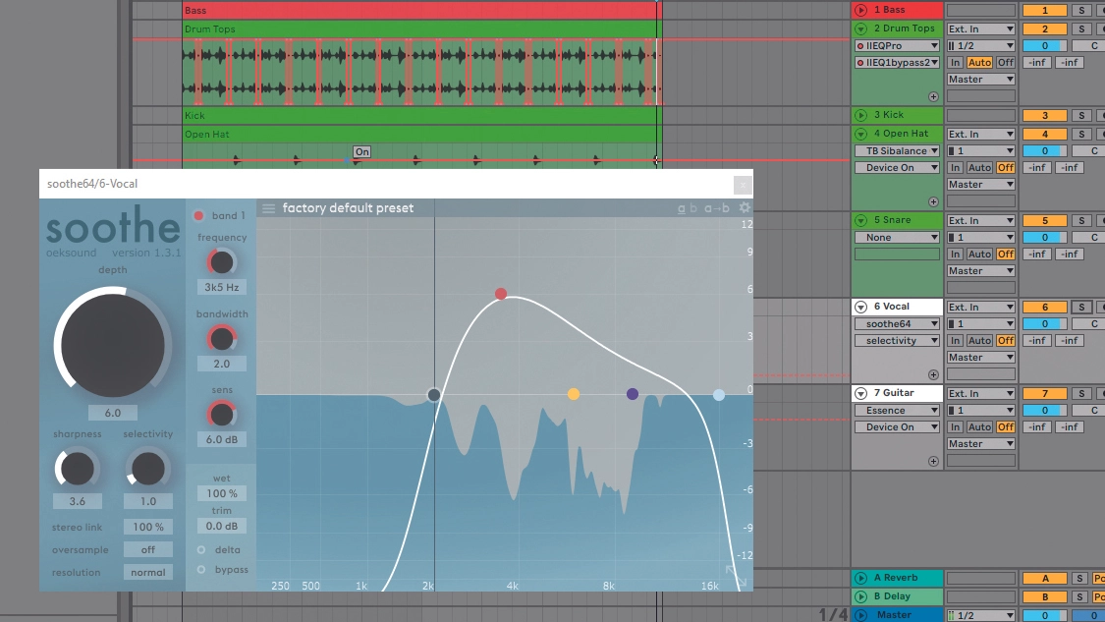Click the selectivity knob in soothe
Screen dimensions: 1105x622
click(148, 469)
